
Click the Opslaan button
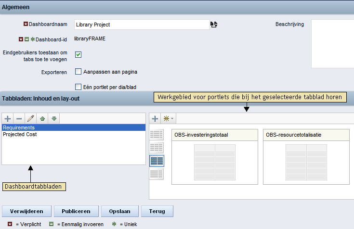pos(119,211)
